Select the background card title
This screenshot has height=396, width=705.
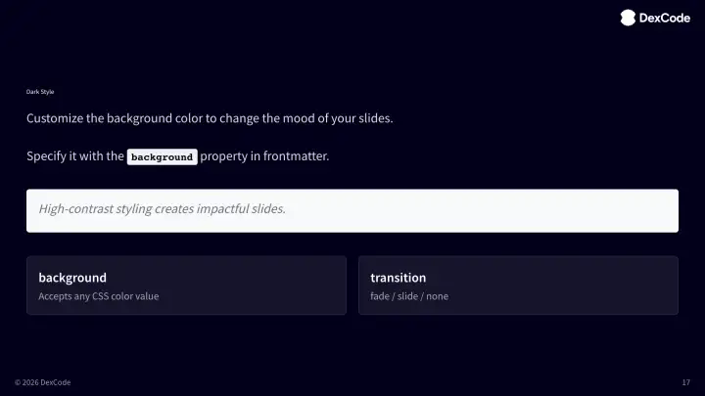pyautogui.click(x=72, y=278)
